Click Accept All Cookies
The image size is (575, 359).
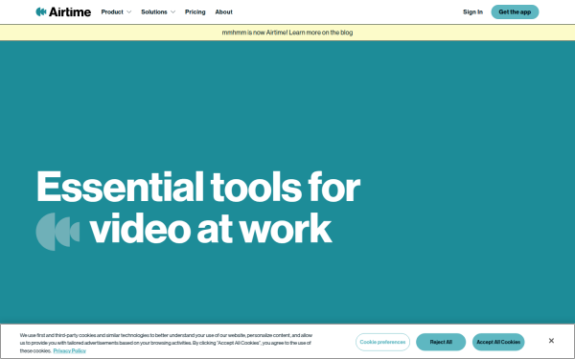pyautogui.click(x=498, y=342)
